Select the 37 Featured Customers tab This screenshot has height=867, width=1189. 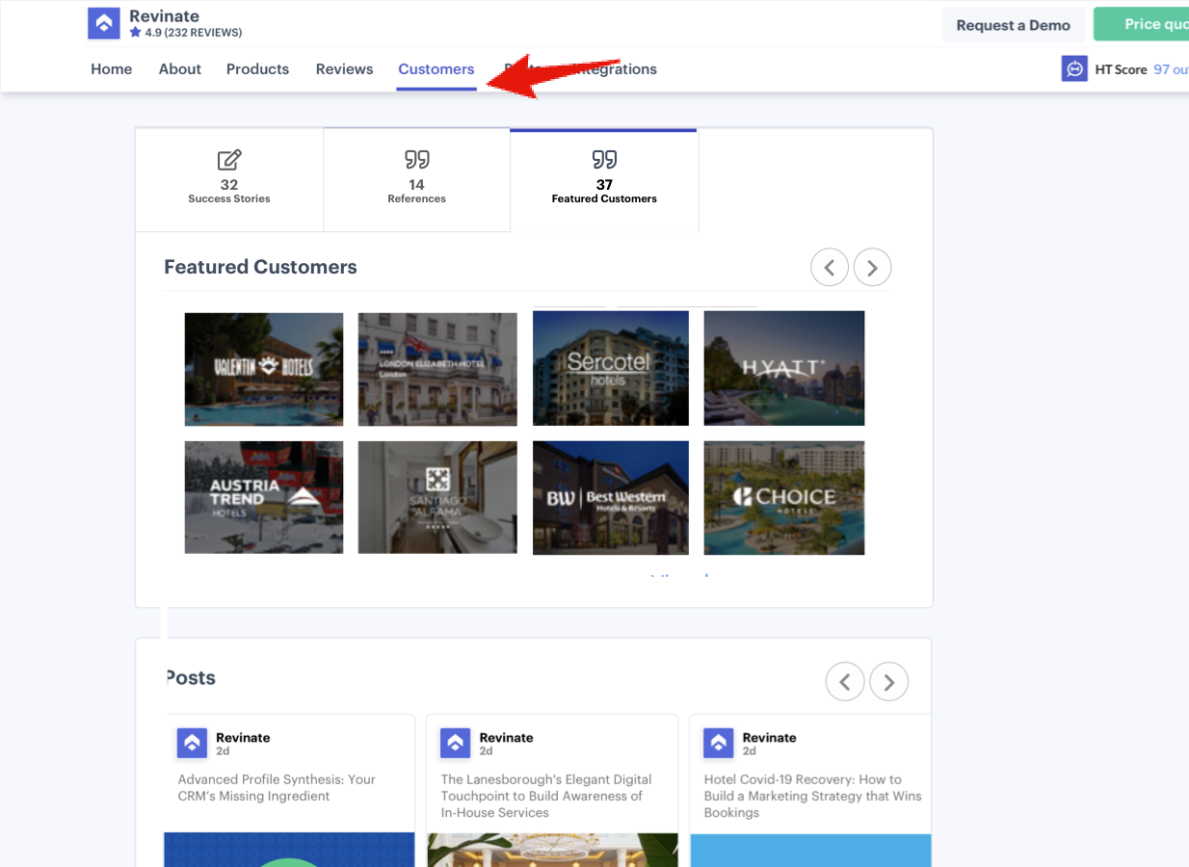point(604,180)
